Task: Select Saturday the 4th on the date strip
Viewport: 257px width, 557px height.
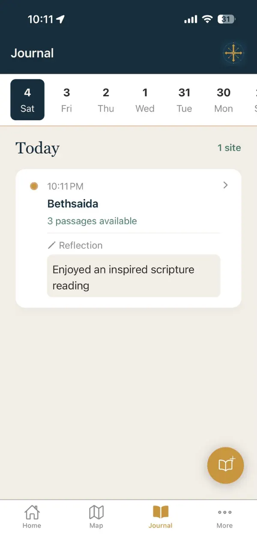Action: point(27,100)
